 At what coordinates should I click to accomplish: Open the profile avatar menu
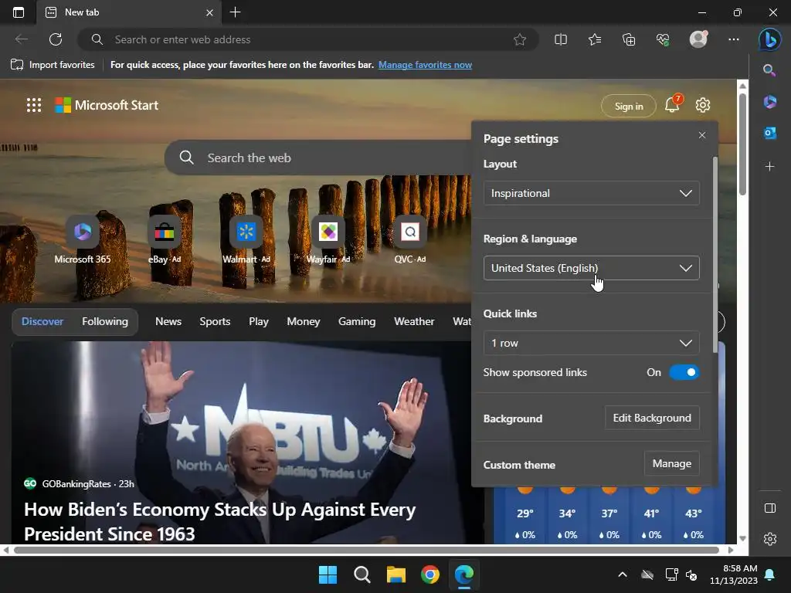click(x=698, y=39)
